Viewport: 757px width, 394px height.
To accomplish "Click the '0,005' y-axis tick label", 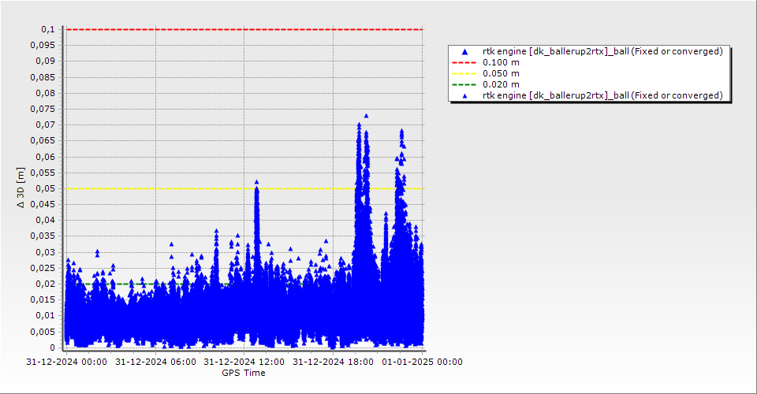I will [43, 332].
